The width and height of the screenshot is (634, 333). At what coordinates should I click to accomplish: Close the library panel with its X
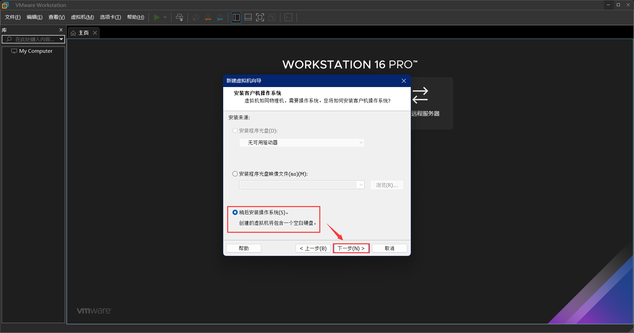(61, 30)
